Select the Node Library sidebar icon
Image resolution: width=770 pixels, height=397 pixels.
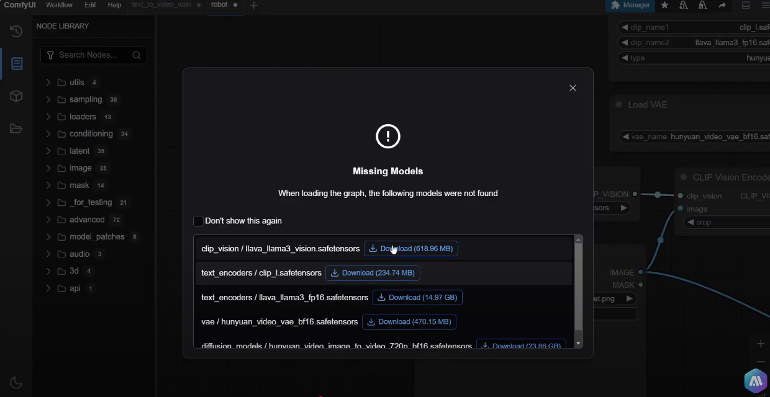[16, 63]
